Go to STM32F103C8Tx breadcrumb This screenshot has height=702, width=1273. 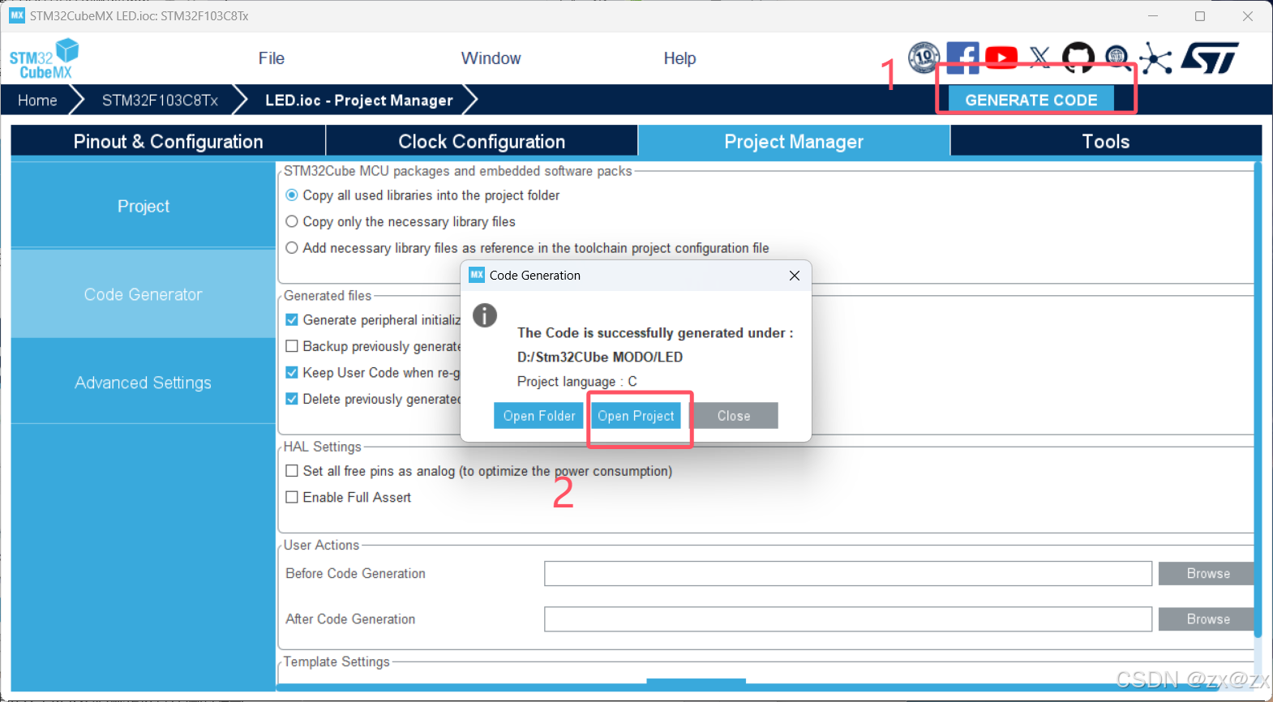pyautogui.click(x=160, y=100)
